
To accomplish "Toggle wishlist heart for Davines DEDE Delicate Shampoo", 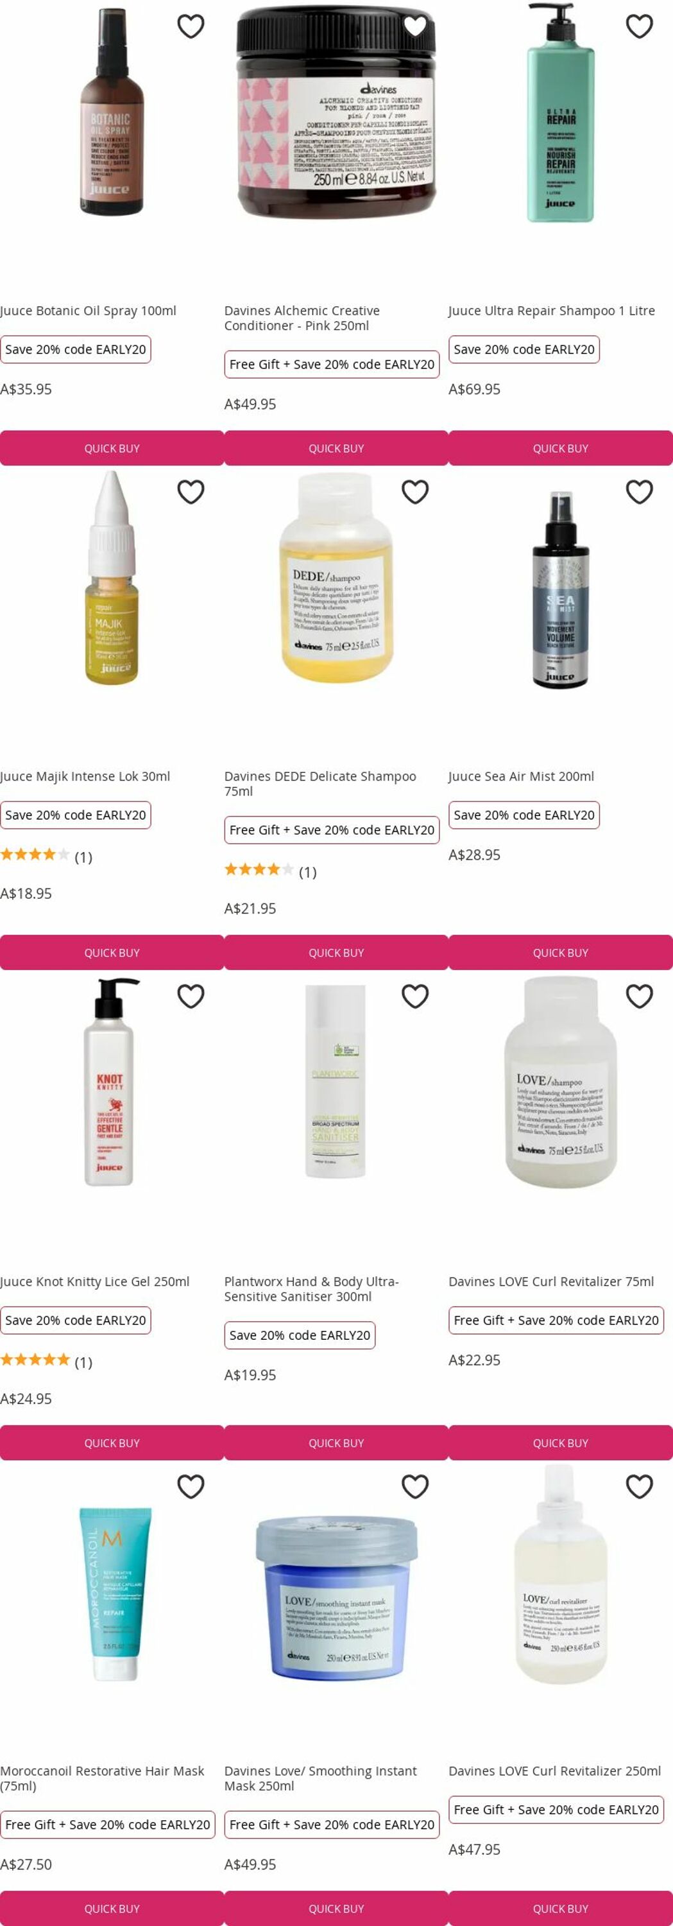I will (x=414, y=492).
